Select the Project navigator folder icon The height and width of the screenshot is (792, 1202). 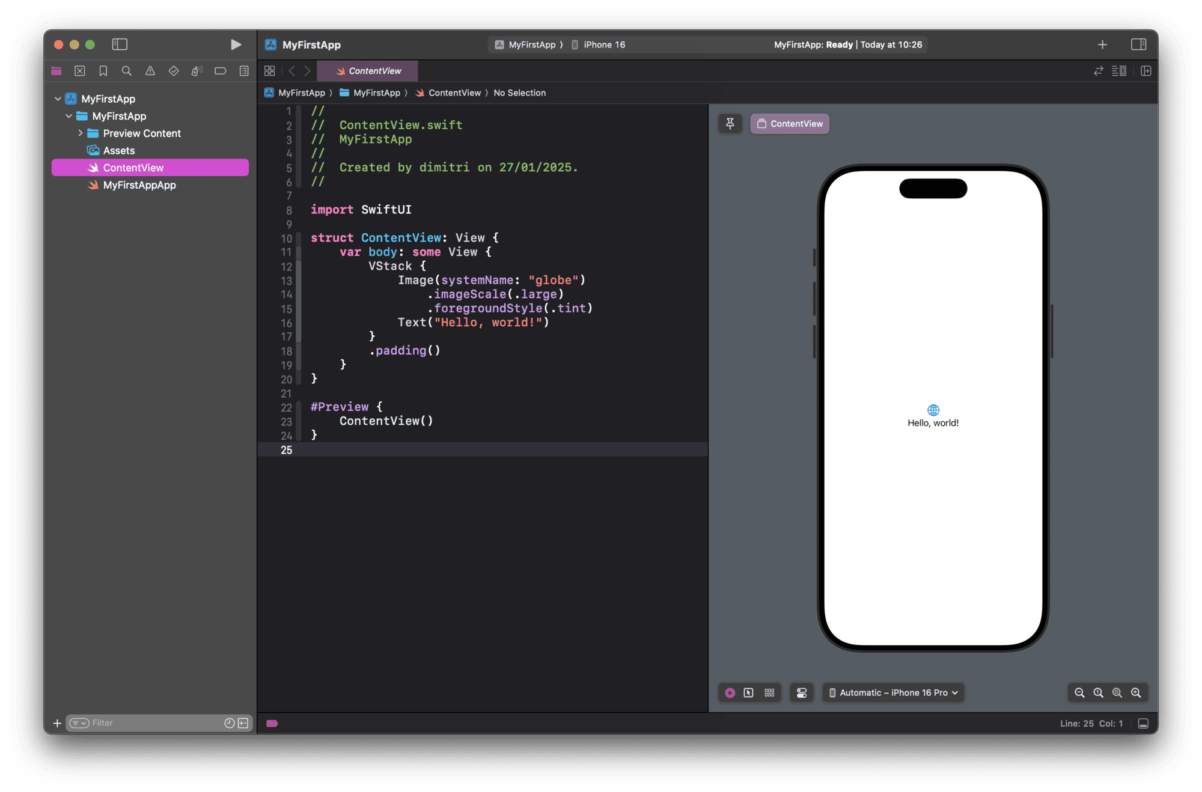coord(56,71)
